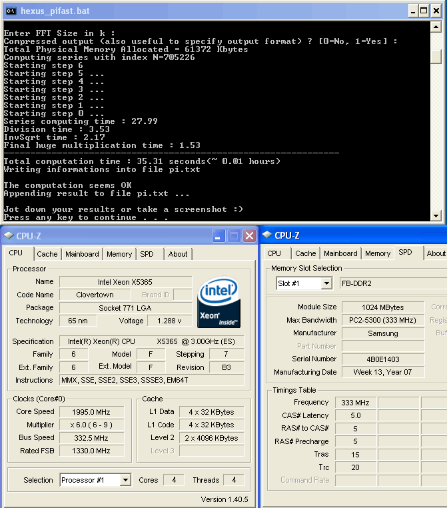Click the console icon in hexus_pifast.bat title bar
Screen dimensions: 447x508
point(11,11)
